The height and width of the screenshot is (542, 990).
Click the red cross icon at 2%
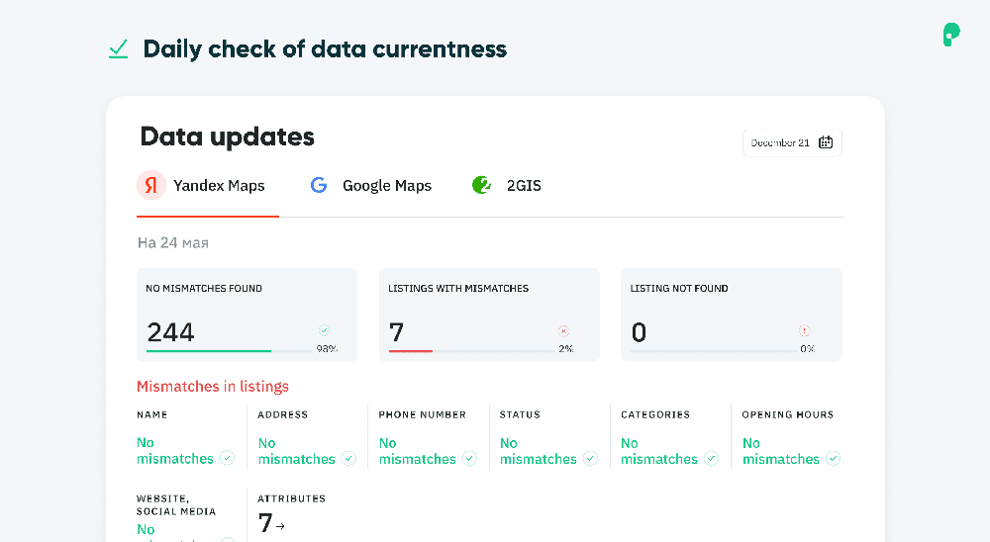[x=564, y=331]
